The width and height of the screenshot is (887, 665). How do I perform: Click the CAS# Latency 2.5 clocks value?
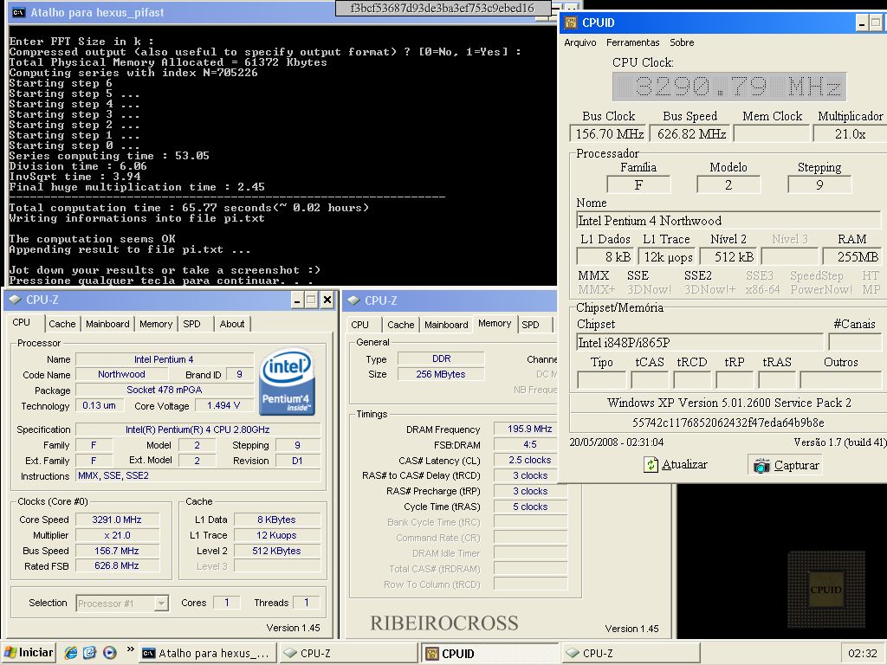coord(529,461)
